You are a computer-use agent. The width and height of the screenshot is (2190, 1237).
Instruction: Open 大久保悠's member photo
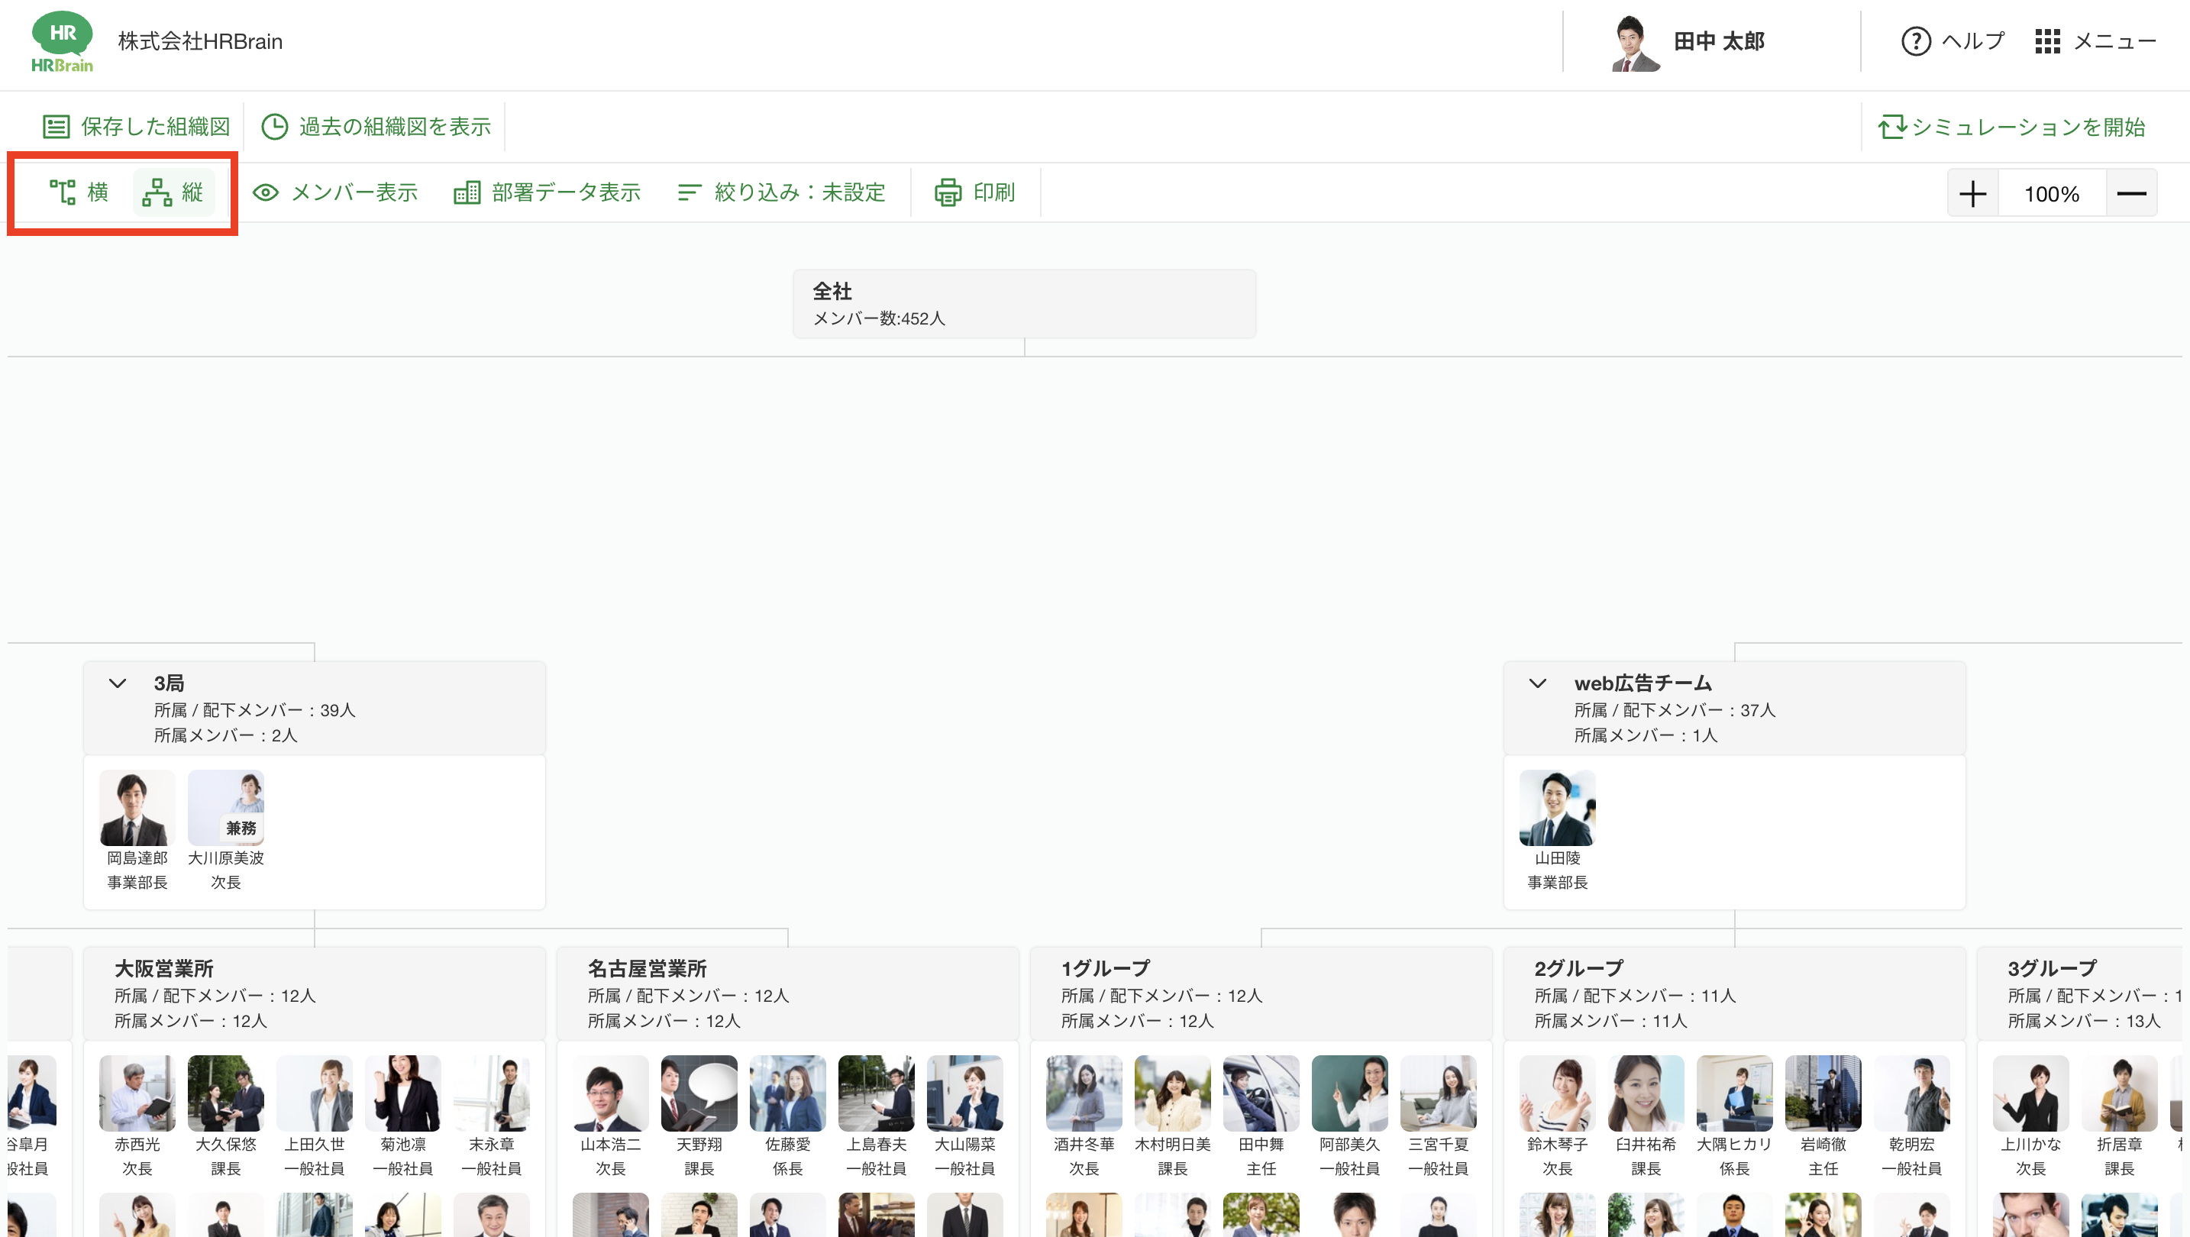coord(225,1093)
